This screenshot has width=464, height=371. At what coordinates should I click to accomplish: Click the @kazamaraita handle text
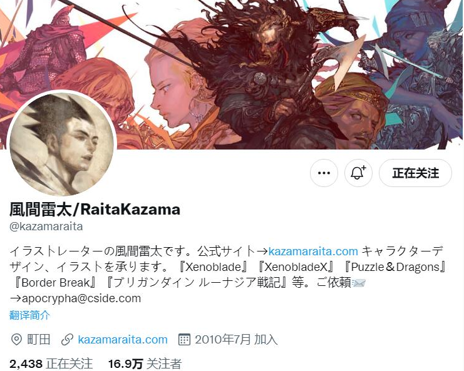46,226
